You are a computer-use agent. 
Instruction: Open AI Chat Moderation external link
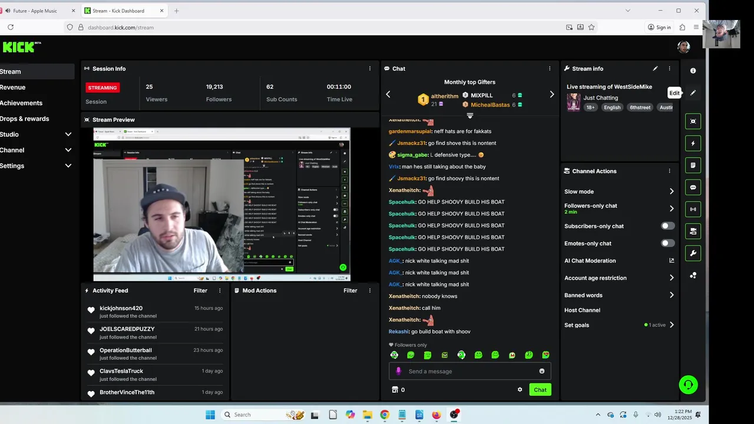(x=672, y=260)
